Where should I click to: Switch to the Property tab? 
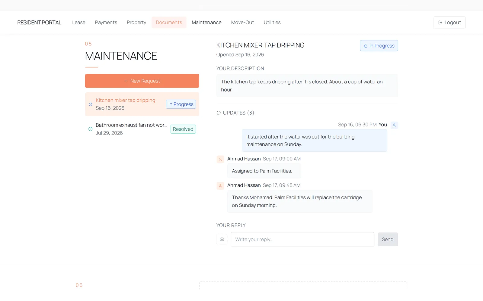click(x=136, y=22)
